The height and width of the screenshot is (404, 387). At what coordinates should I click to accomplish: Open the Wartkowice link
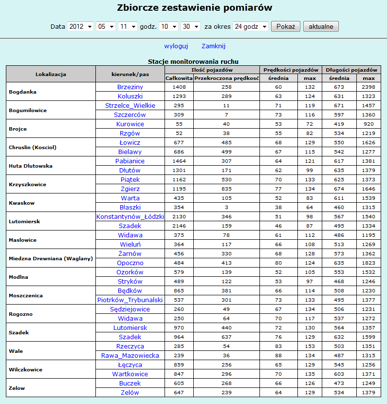coord(130,375)
